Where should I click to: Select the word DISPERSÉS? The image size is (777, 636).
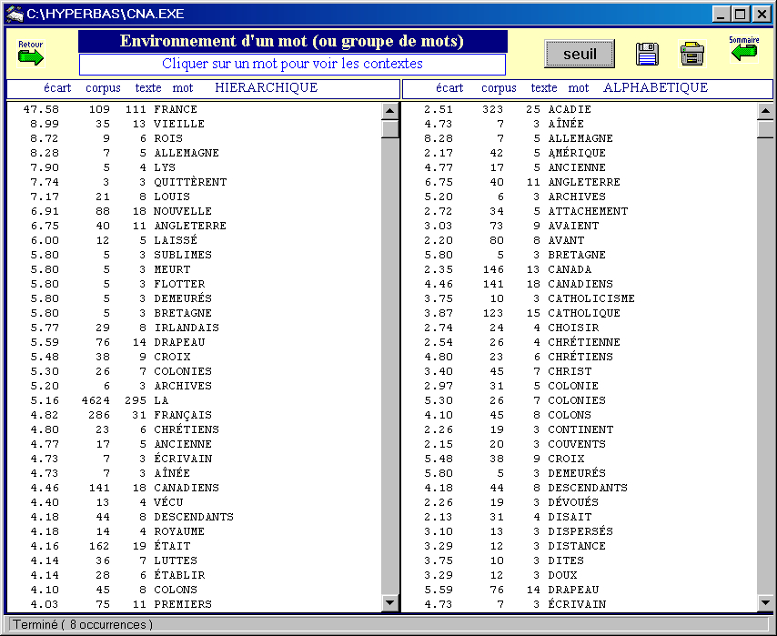[580, 531]
